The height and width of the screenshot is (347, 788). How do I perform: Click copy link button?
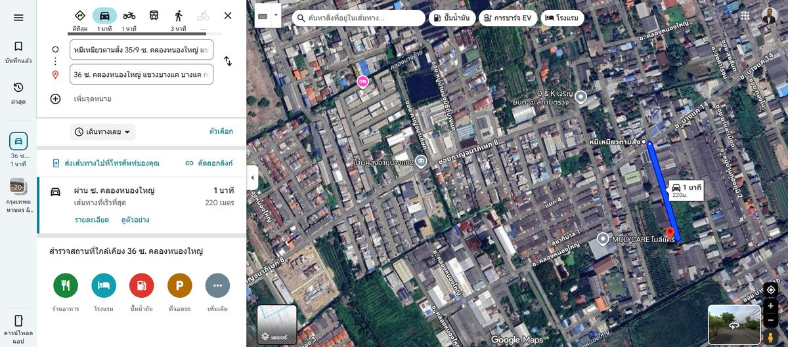click(209, 163)
